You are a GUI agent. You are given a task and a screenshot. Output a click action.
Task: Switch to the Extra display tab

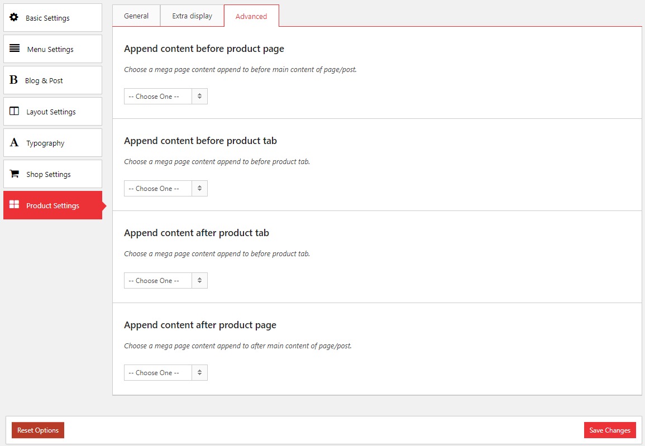tap(192, 16)
